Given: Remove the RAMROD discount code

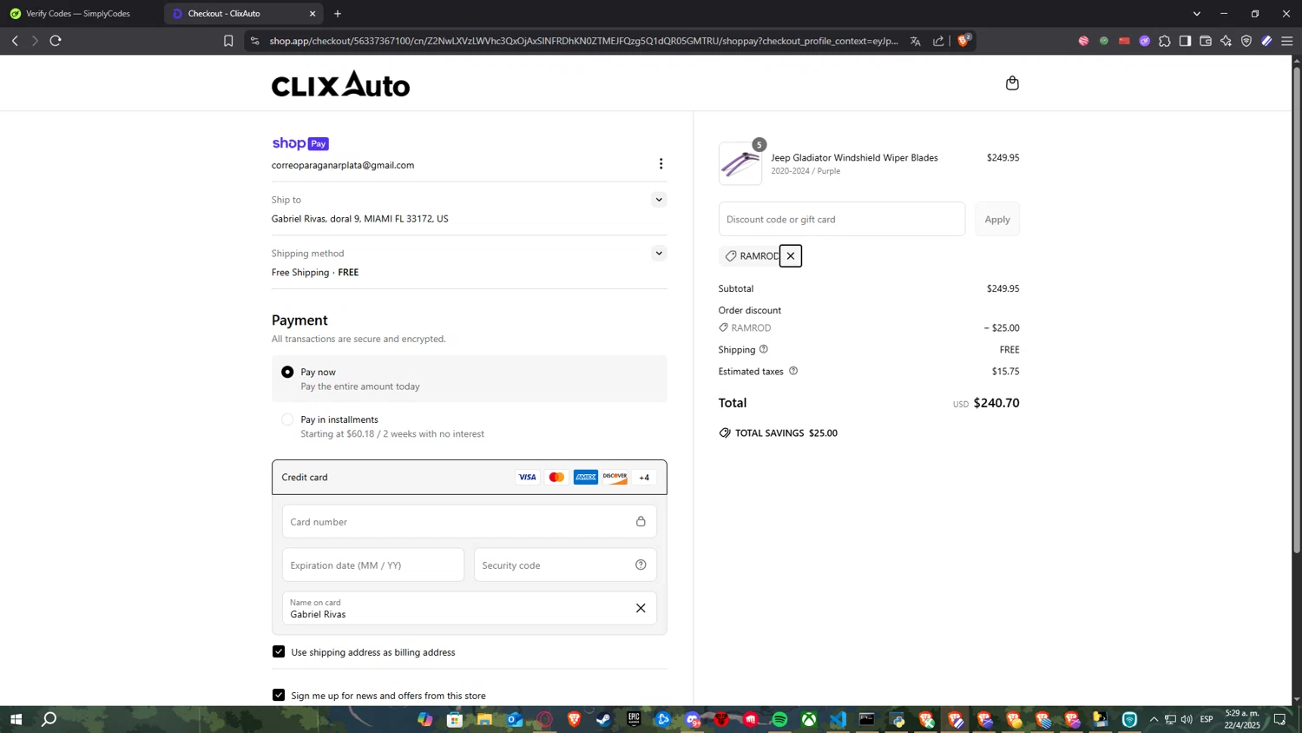Looking at the screenshot, I should [791, 256].
